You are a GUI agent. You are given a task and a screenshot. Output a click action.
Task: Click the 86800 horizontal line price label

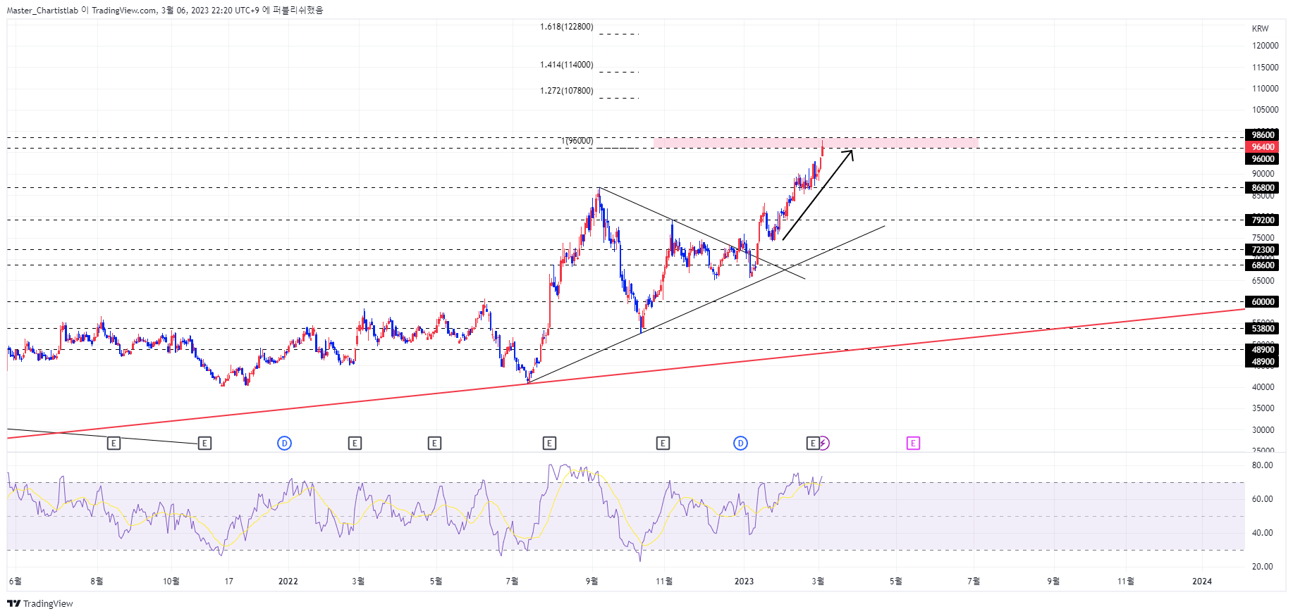pos(1262,188)
